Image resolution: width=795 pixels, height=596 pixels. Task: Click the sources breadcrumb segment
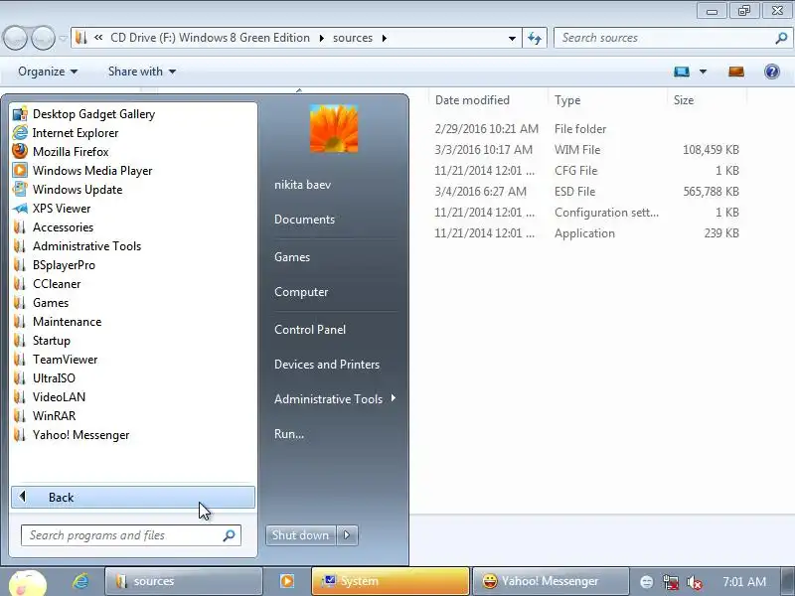pos(353,38)
